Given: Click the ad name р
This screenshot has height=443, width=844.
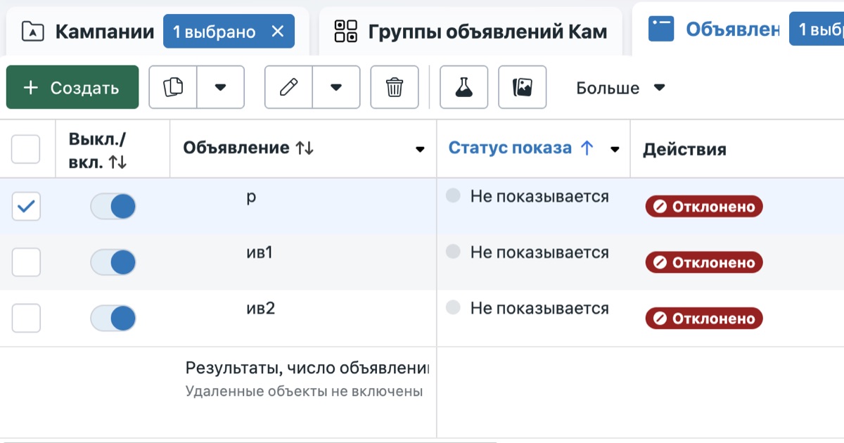Looking at the screenshot, I should tap(251, 198).
